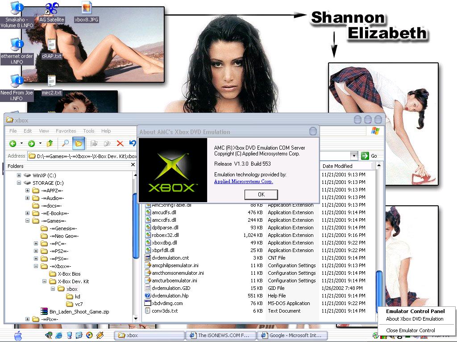Select the -=Neo Geo=- folder in tree

click(60, 236)
